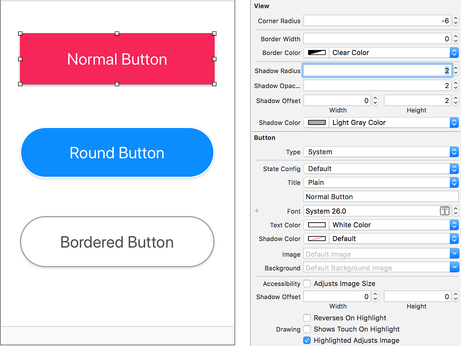Enable Reverses On Highlight drawing option
The width and height of the screenshot is (461, 346).
coord(307,318)
